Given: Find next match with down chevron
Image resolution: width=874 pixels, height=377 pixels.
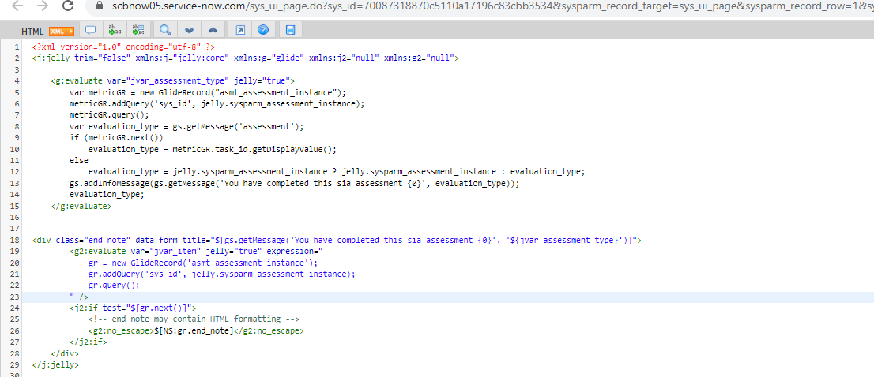Looking at the screenshot, I should click(x=189, y=30).
